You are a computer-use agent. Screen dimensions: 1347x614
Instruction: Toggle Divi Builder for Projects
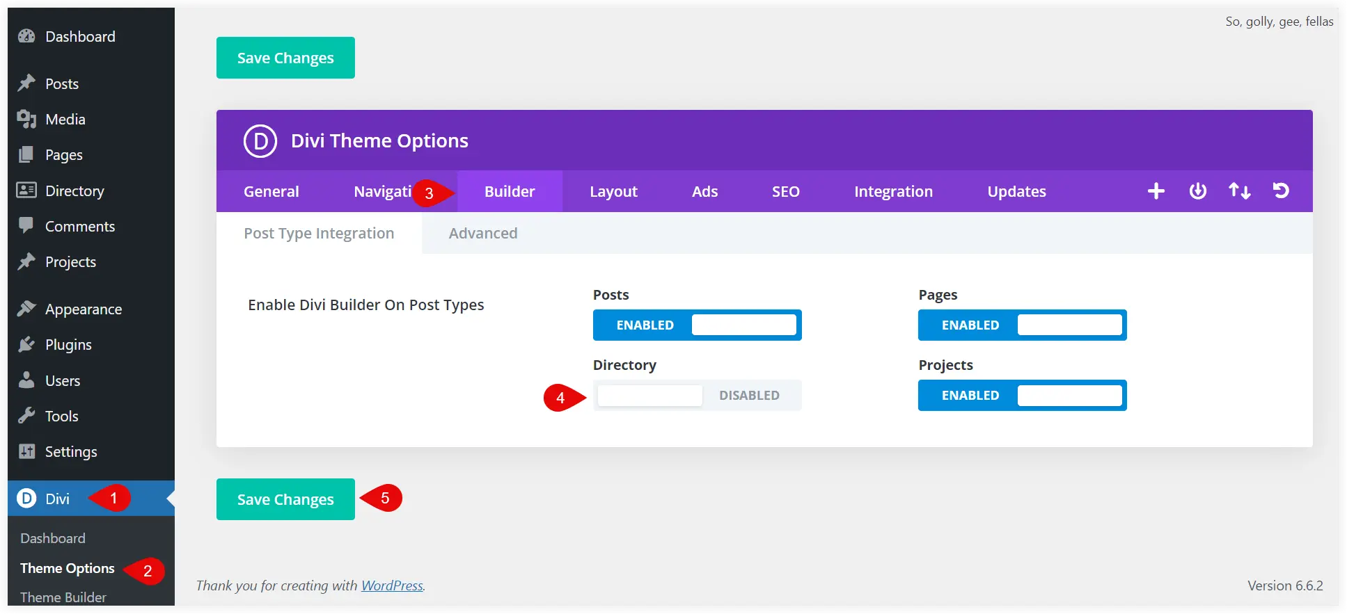(1023, 395)
